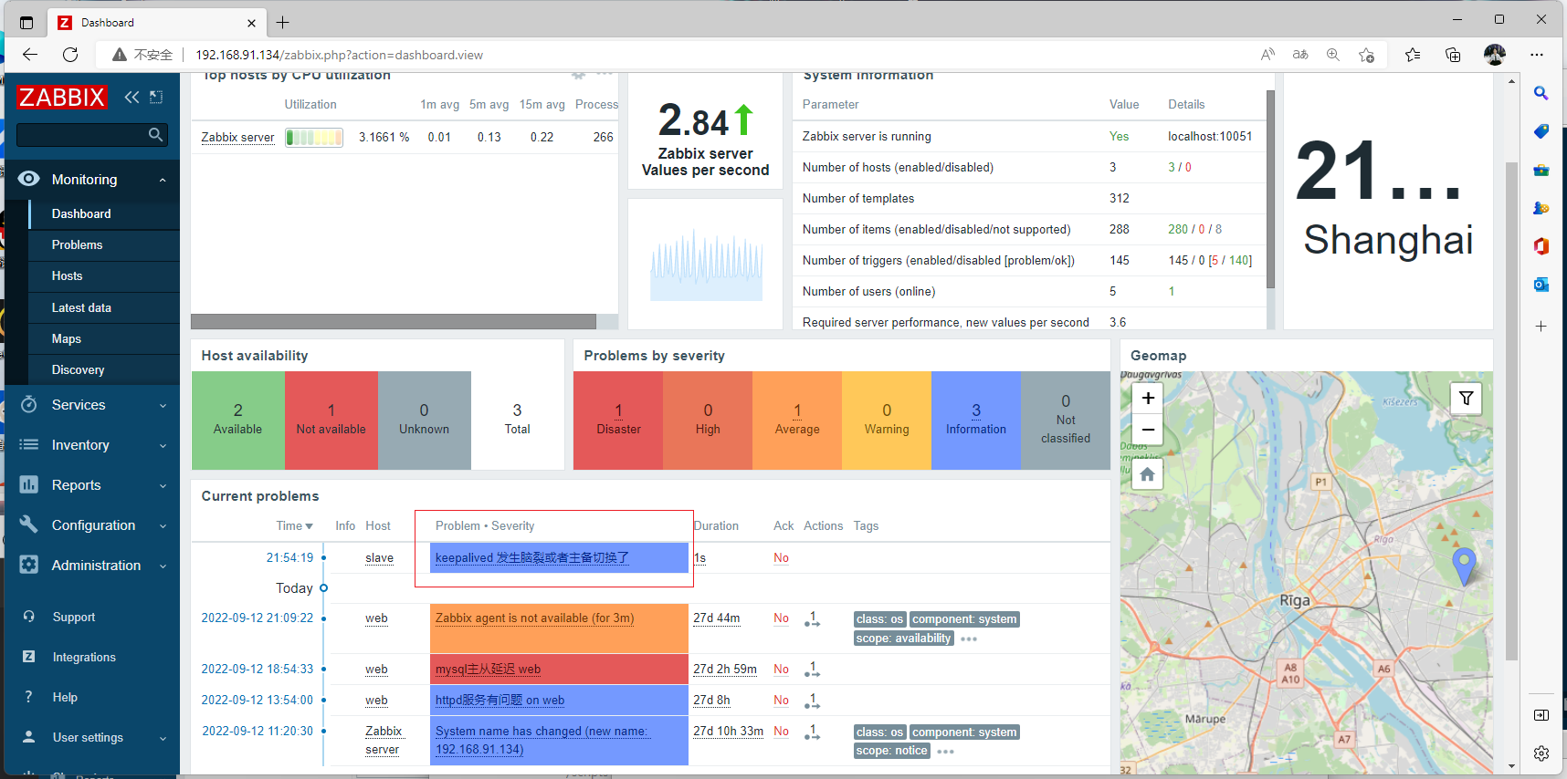Zoom out on the Geomap

coord(1148,429)
